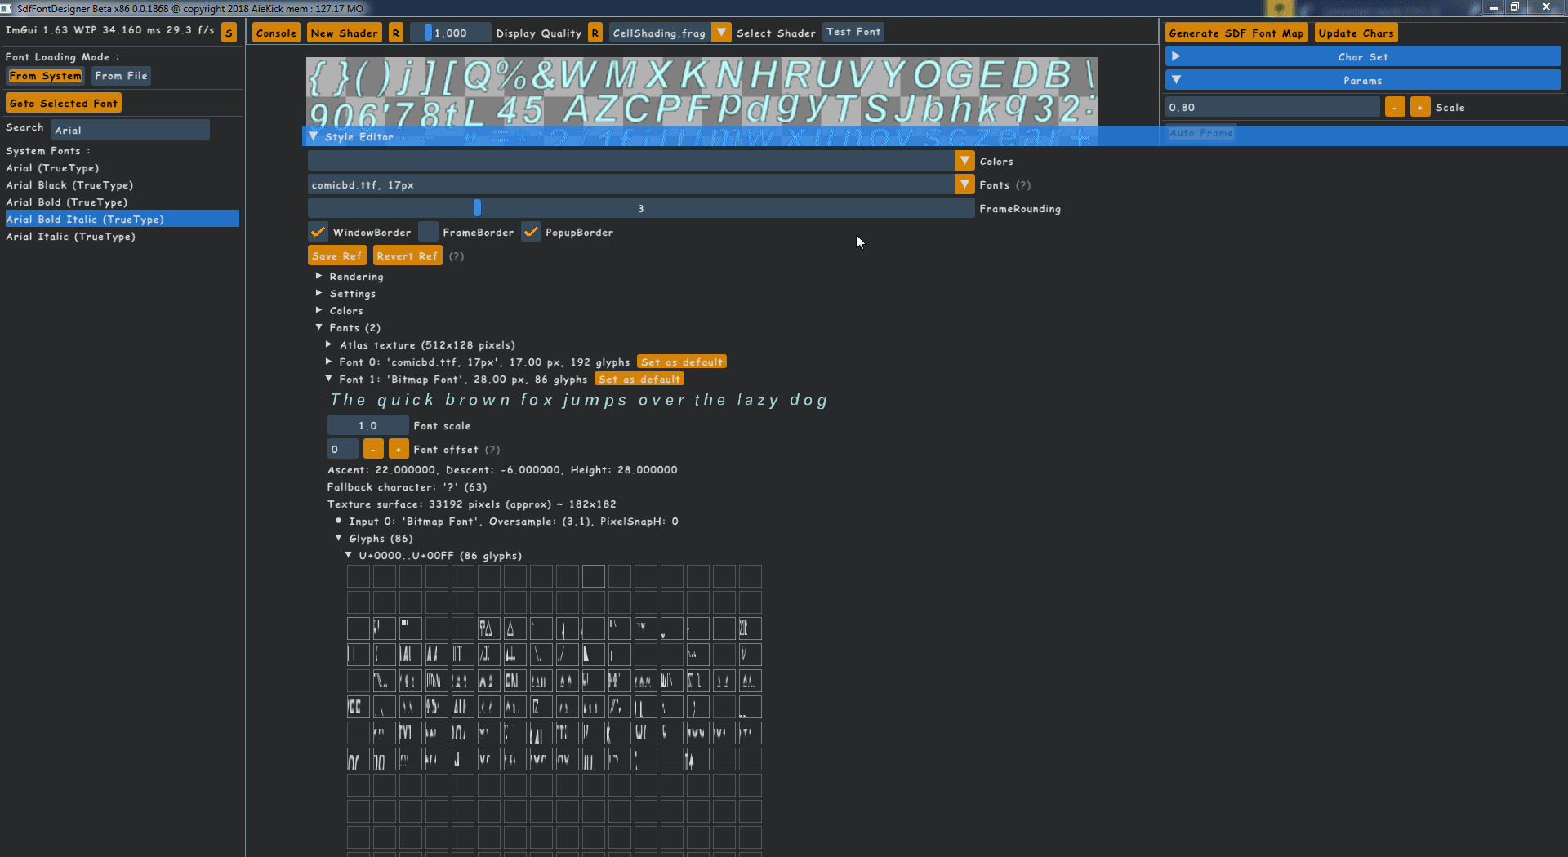Collapse the Style Editor header triangle

[314, 136]
